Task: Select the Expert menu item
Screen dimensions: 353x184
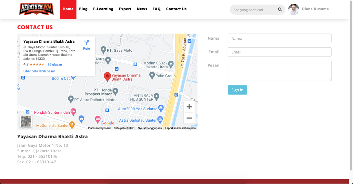Action: pyautogui.click(x=125, y=9)
